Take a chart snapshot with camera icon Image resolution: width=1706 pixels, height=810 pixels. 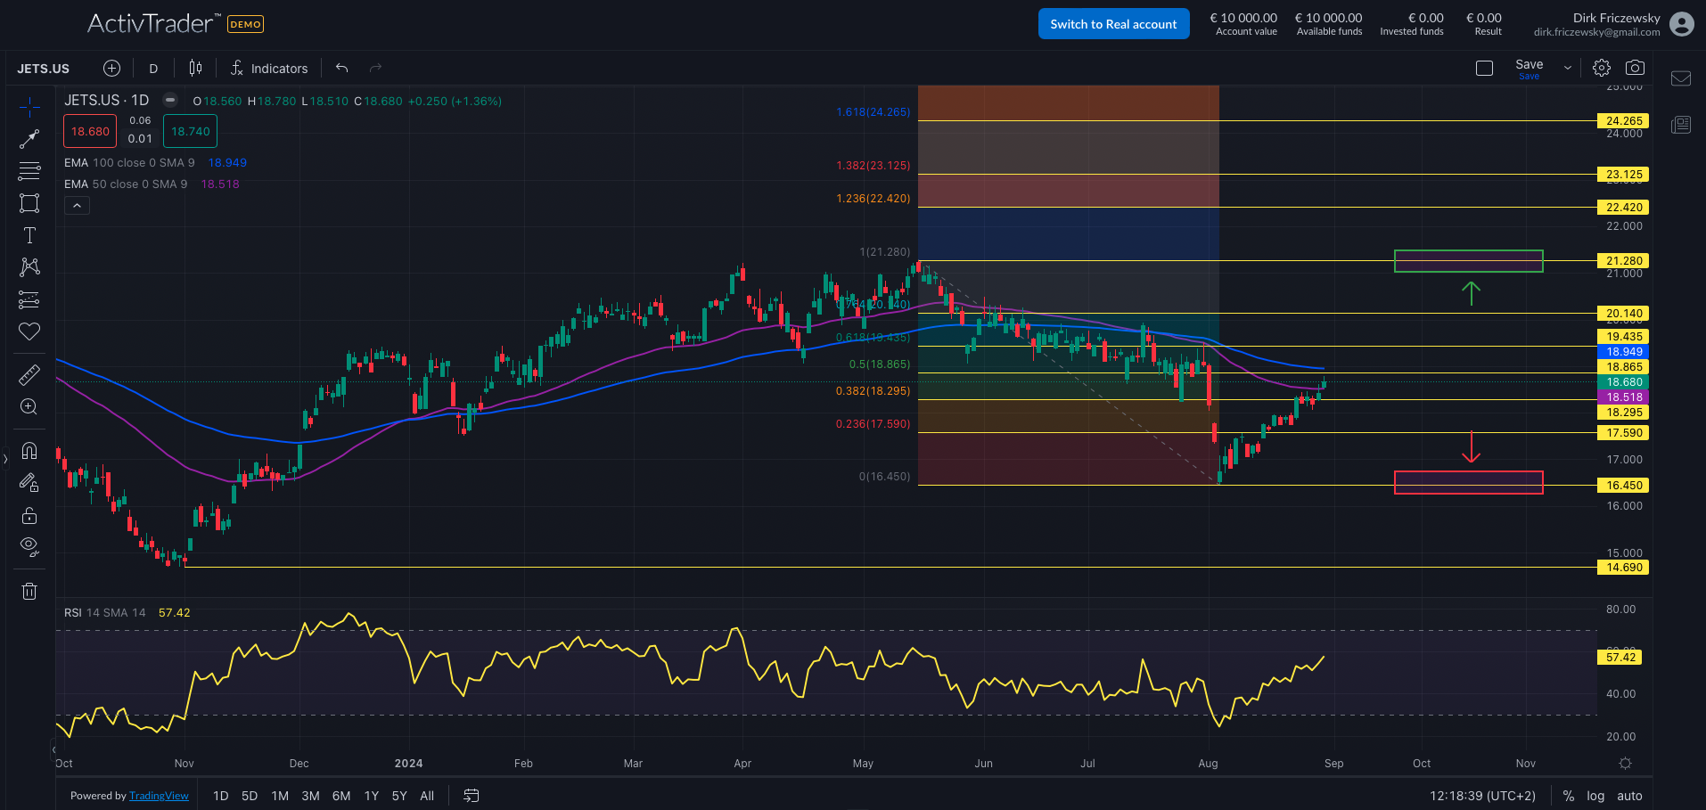[x=1635, y=68]
